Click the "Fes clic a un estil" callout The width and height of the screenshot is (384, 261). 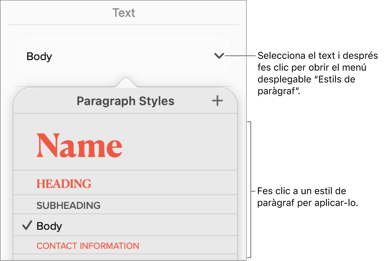[x=308, y=197]
